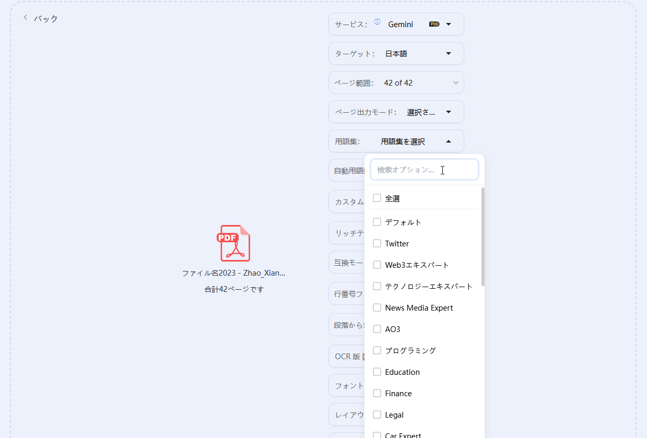This screenshot has width=647, height=438.
Task: Click the Pro badge beside Gemini
Action: point(434,24)
